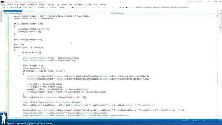Open the editor tab list dropdown arrow

point(217,11)
